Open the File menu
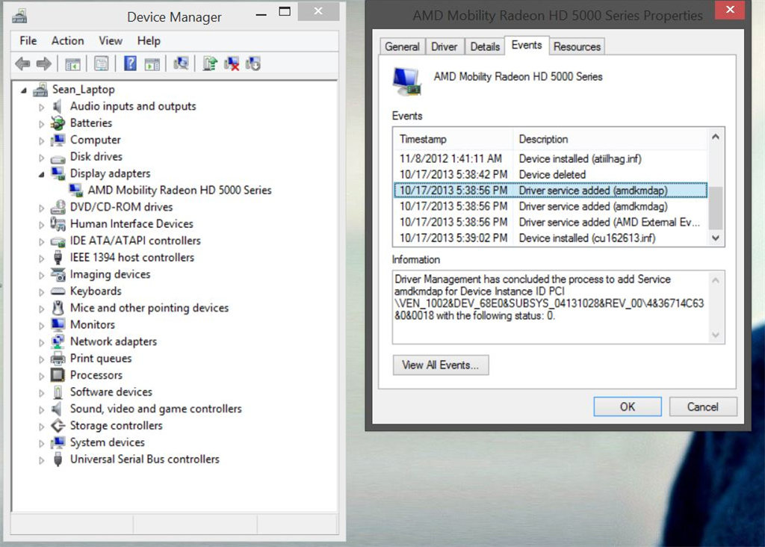The image size is (765, 547). point(28,40)
